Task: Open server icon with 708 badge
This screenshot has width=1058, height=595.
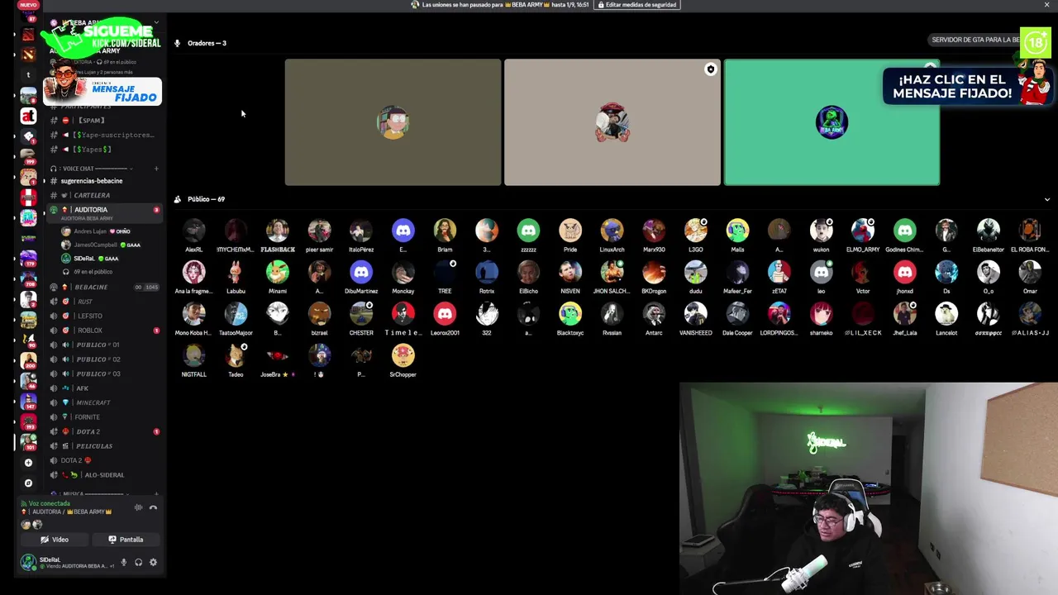Action: 28,279
